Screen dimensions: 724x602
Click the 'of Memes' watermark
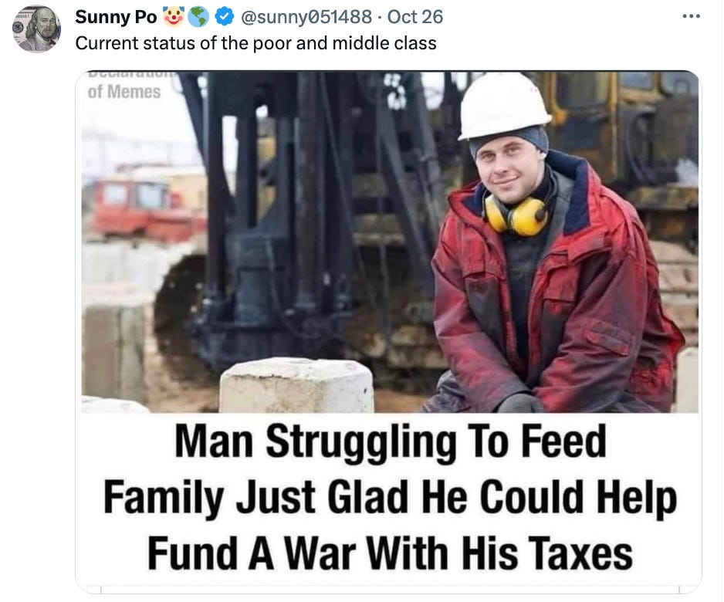124,92
